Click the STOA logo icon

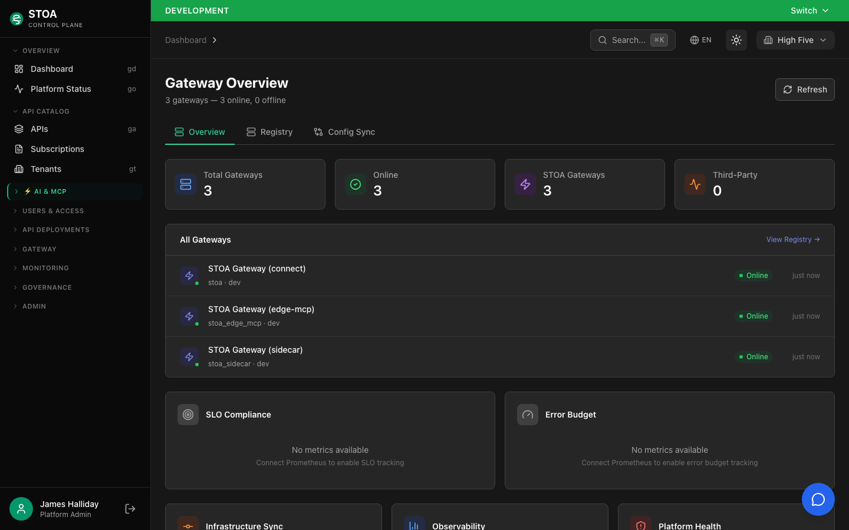coord(17,19)
